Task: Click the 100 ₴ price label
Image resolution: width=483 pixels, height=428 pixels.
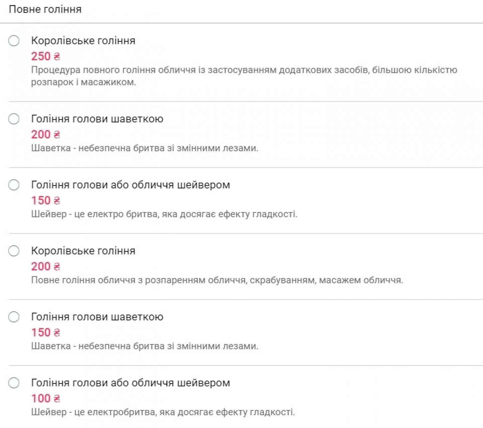Action: click(46, 398)
